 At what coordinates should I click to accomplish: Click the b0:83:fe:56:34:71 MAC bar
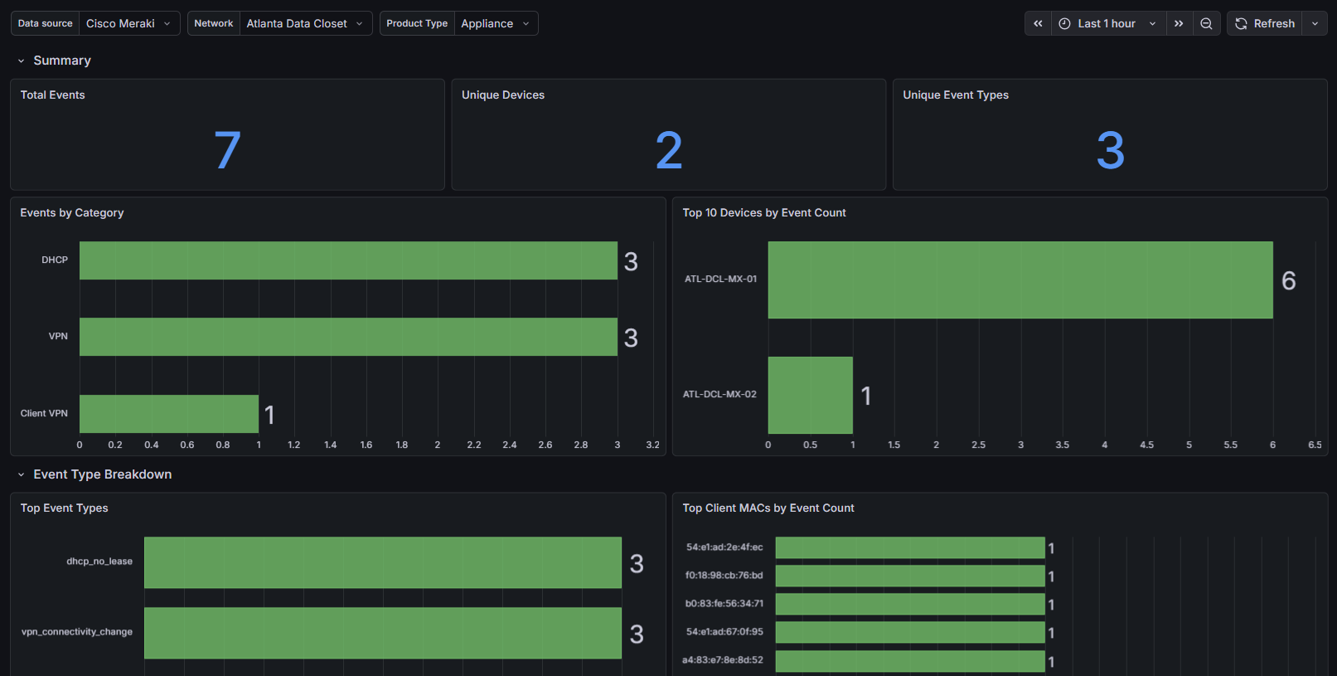[910, 604]
